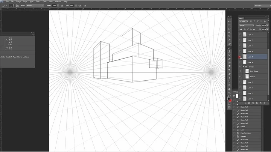
Task: Collapse the Group 1 triangle
Action: click(x=244, y=67)
